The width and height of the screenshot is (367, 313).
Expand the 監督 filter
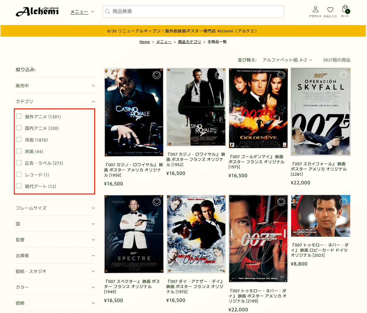[55, 240]
